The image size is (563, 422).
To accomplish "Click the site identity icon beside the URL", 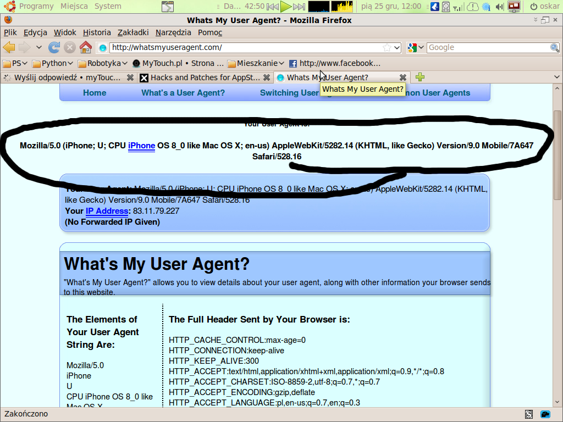I will click(x=103, y=47).
